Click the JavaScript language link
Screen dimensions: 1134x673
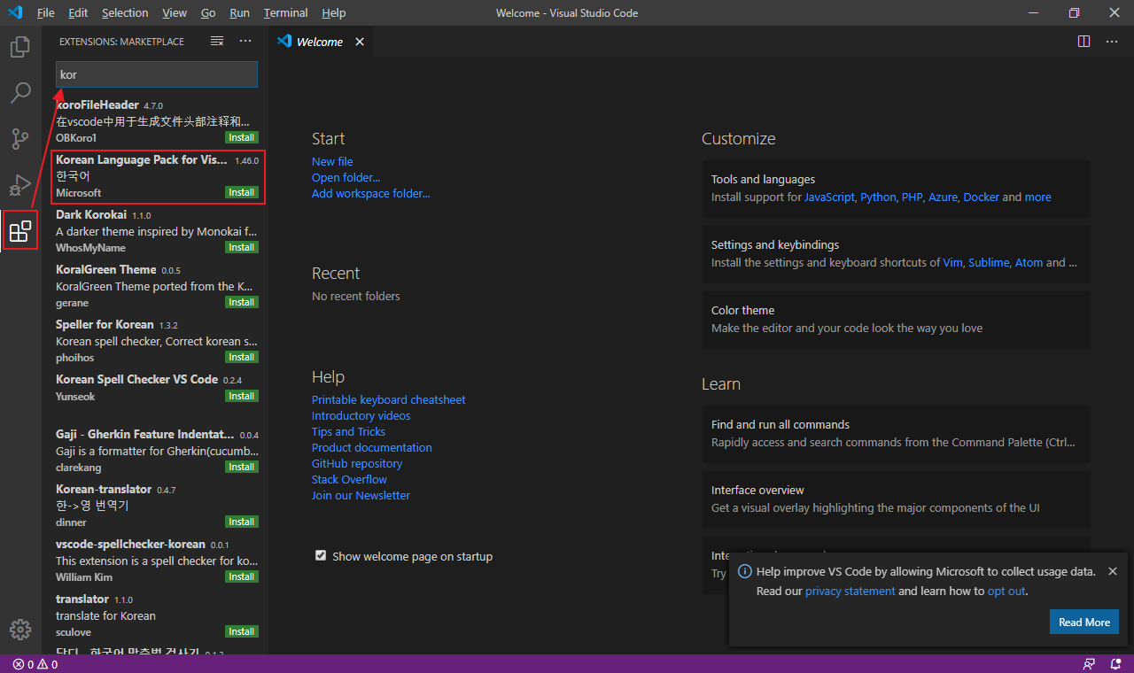(x=829, y=197)
